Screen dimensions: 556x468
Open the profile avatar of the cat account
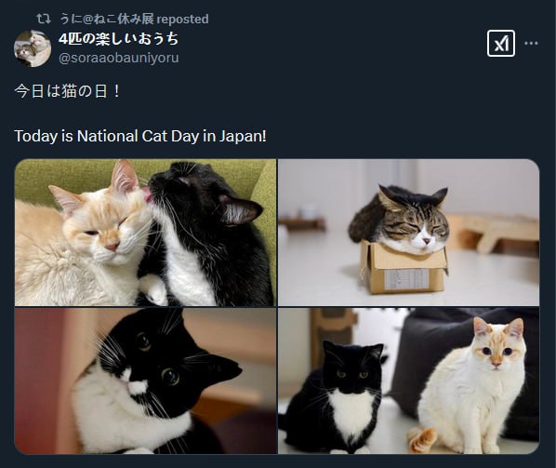33,48
